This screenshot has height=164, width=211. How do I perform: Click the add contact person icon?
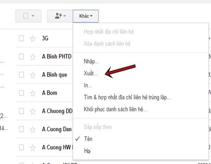[58, 16]
